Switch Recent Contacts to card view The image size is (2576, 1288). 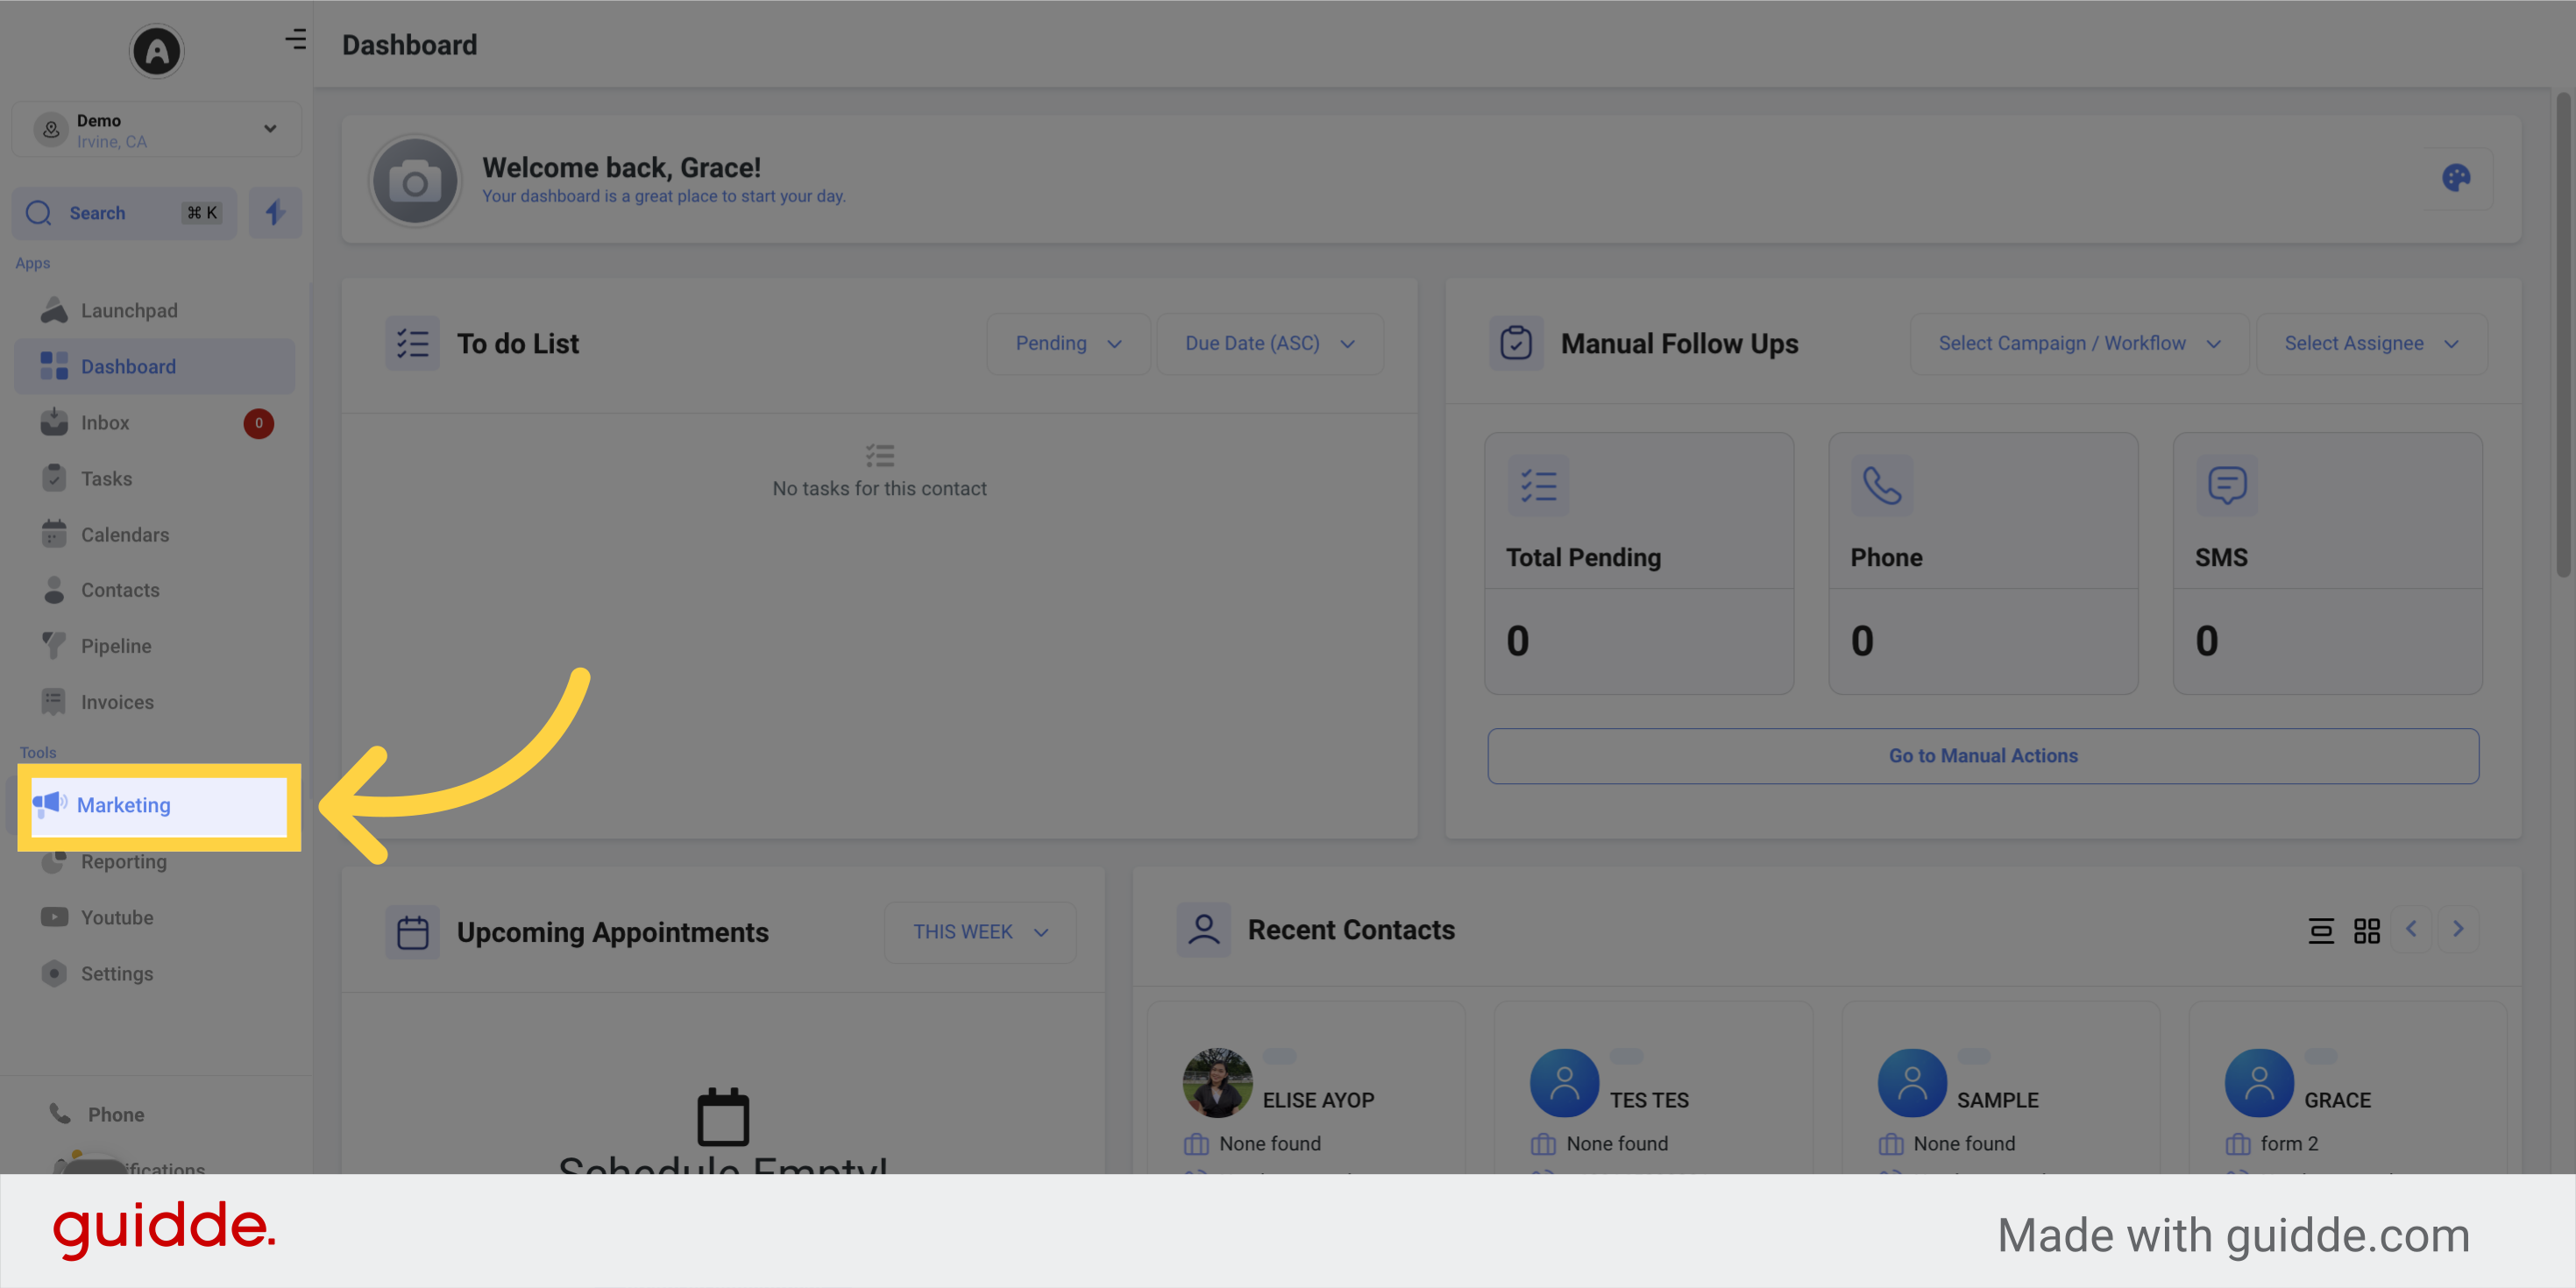(2367, 929)
